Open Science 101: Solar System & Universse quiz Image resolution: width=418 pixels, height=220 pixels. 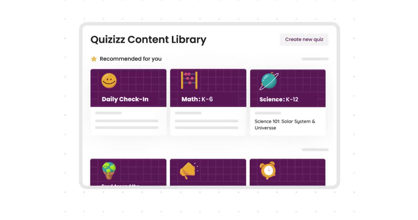[285, 125]
